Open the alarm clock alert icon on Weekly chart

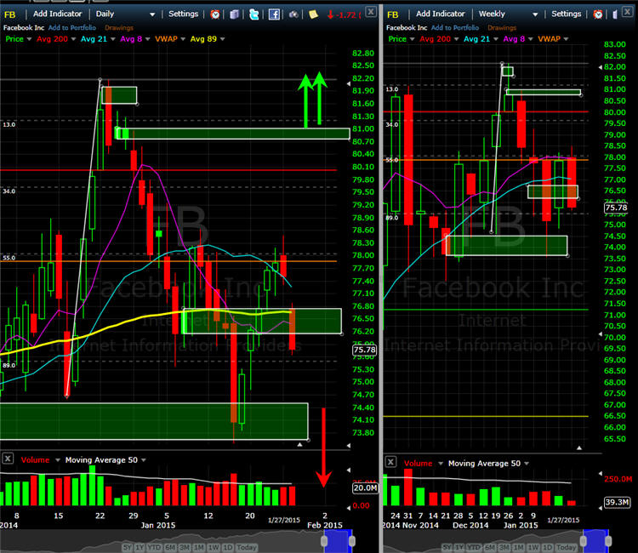(x=598, y=14)
